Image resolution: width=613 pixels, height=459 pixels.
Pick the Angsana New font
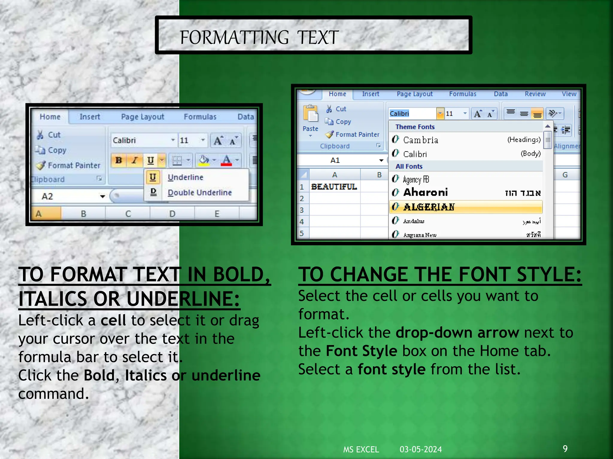tap(466, 234)
